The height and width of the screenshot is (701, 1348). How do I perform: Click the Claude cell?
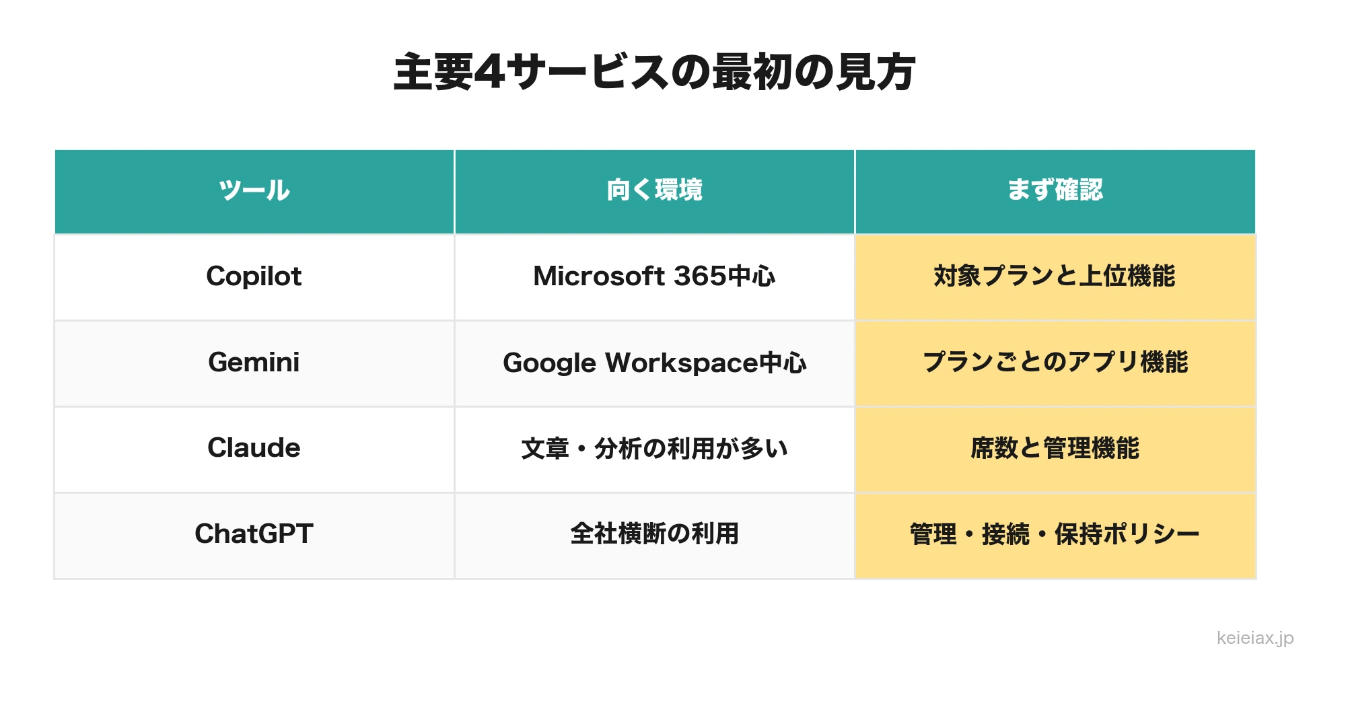[x=254, y=449]
